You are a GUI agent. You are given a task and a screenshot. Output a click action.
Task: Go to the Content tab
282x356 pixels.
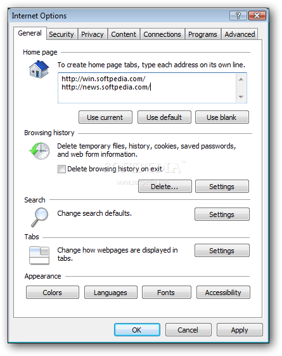coord(124,34)
